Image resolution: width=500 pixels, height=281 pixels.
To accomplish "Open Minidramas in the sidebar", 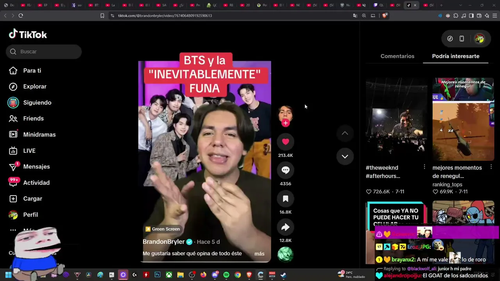I will coord(39,135).
